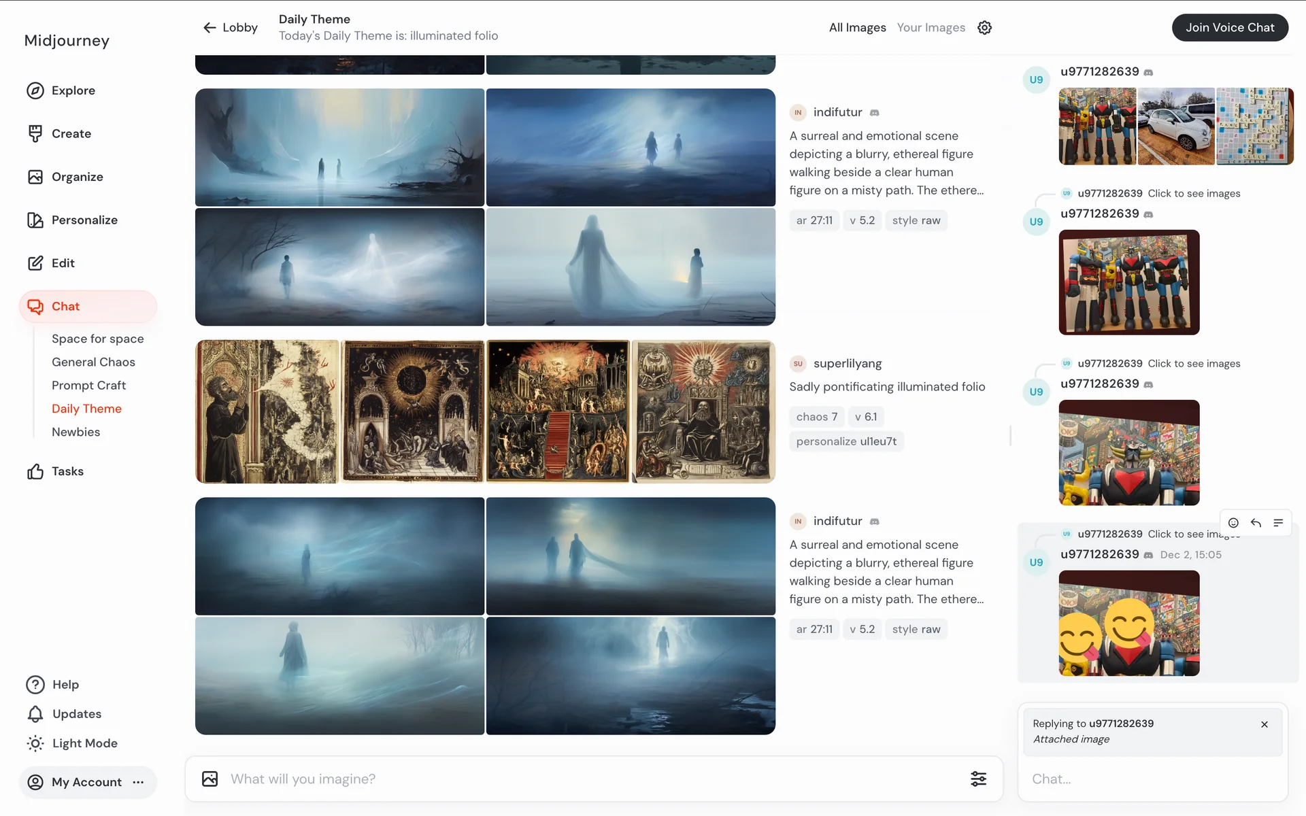Switch to General Chaos room
Screen dimensions: 1306x816
[93, 362]
